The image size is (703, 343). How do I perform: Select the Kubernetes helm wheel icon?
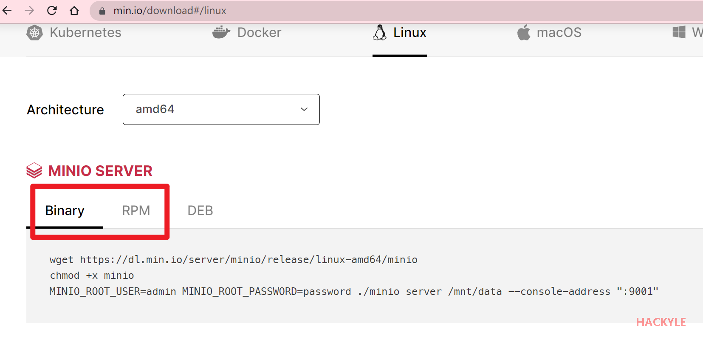(35, 33)
